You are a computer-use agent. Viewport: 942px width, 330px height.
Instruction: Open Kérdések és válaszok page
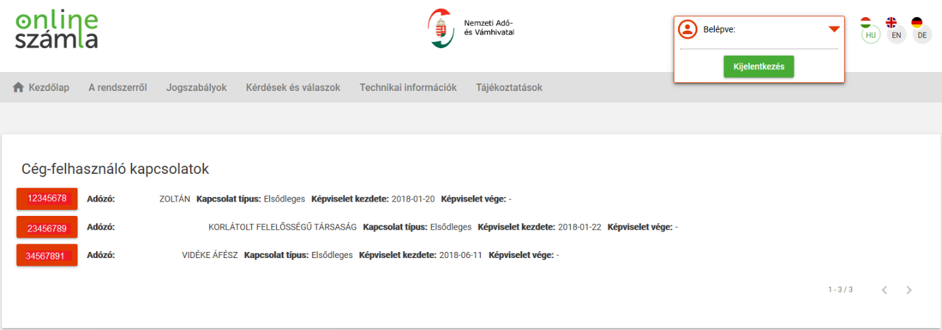pyautogui.click(x=293, y=88)
